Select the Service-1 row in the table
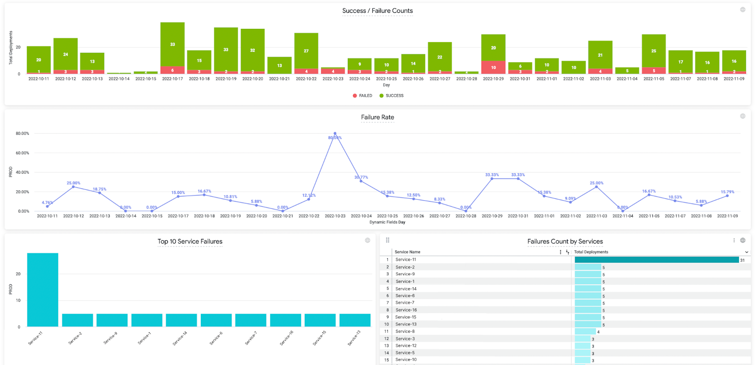Screen dimensions: 756x365 point(565,281)
